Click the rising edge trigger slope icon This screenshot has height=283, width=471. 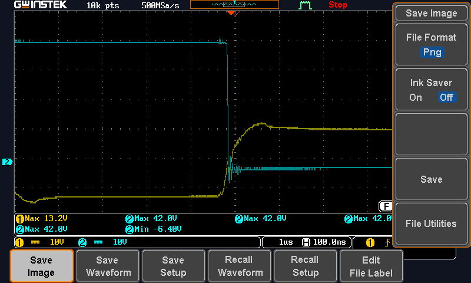[388, 242]
